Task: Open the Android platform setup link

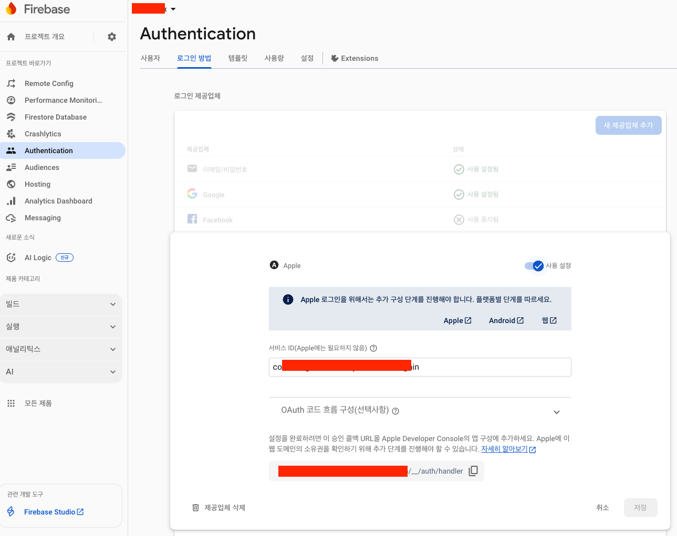Action: [506, 320]
